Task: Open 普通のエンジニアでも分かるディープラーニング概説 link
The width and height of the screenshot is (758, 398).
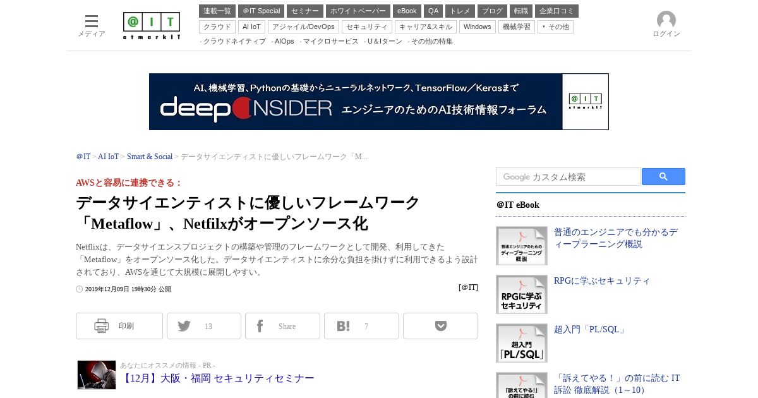Action: coord(616,238)
